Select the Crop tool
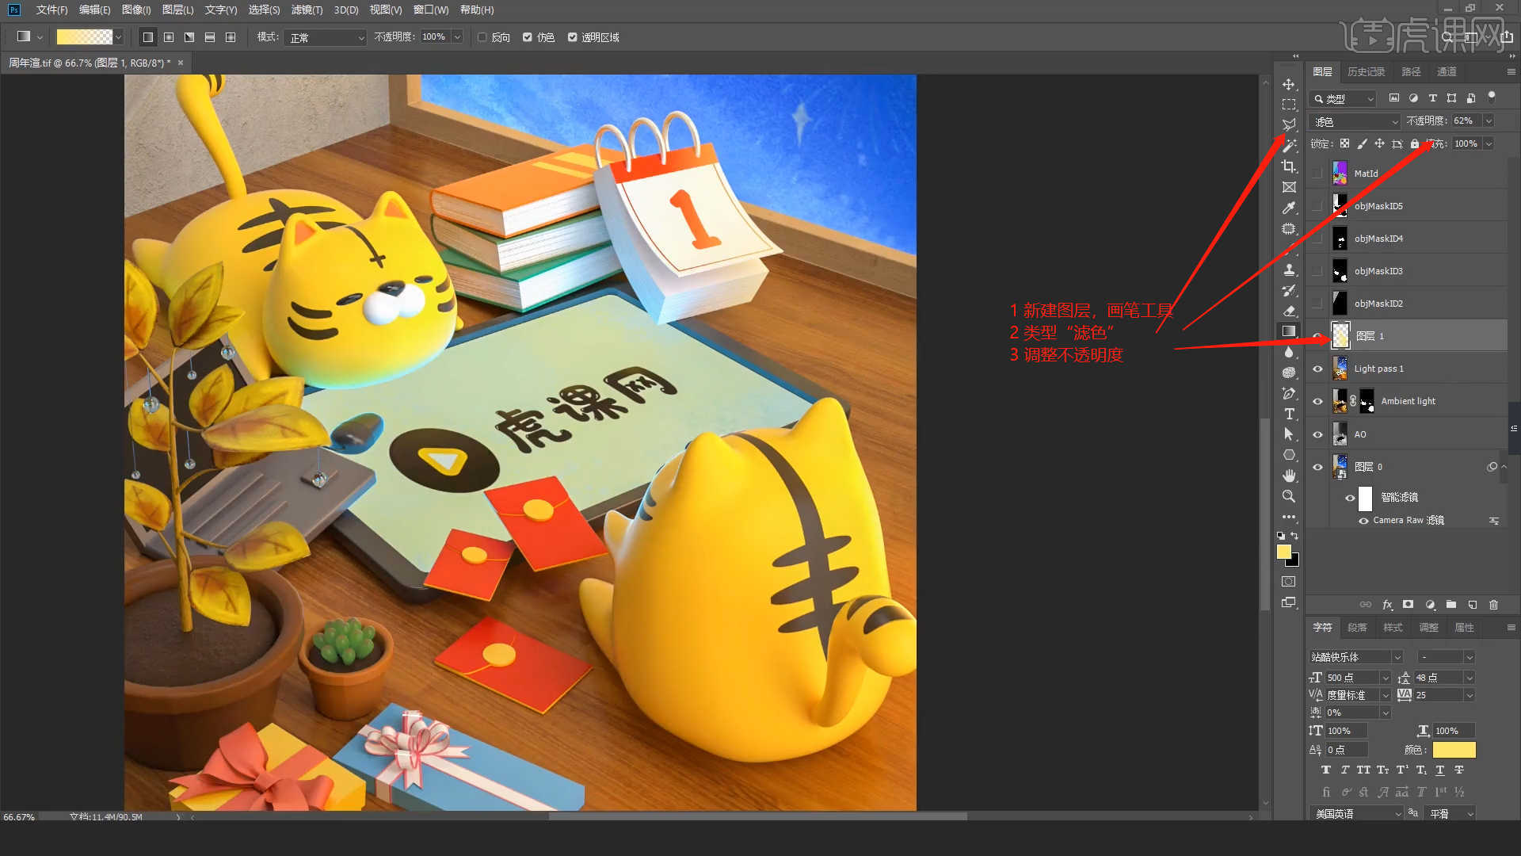1521x856 pixels. click(1289, 166)
